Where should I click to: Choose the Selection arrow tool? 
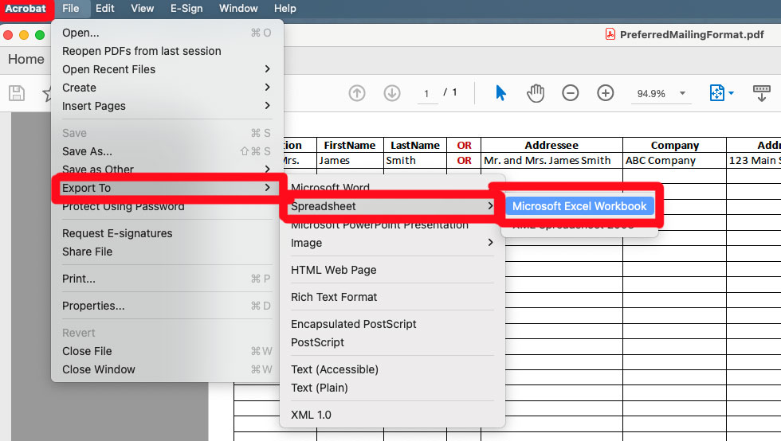coord(500,93)
